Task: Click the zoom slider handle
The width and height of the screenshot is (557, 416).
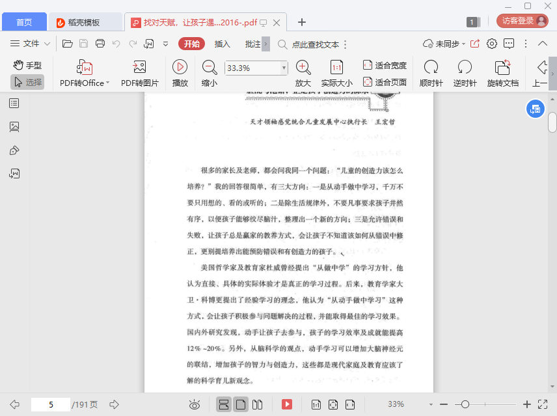Action: (465, 404)
